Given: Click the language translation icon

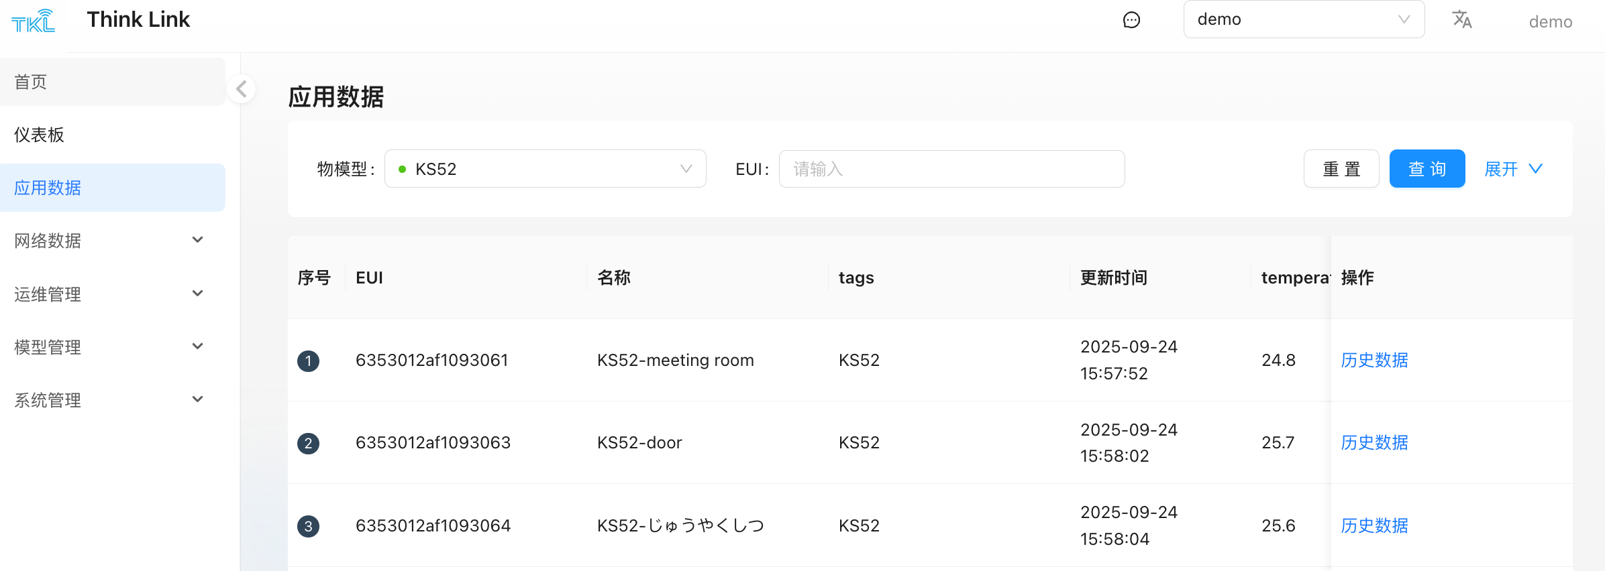Looking at the screenshot, I should pyautogui.click(x=1461, y=19).
